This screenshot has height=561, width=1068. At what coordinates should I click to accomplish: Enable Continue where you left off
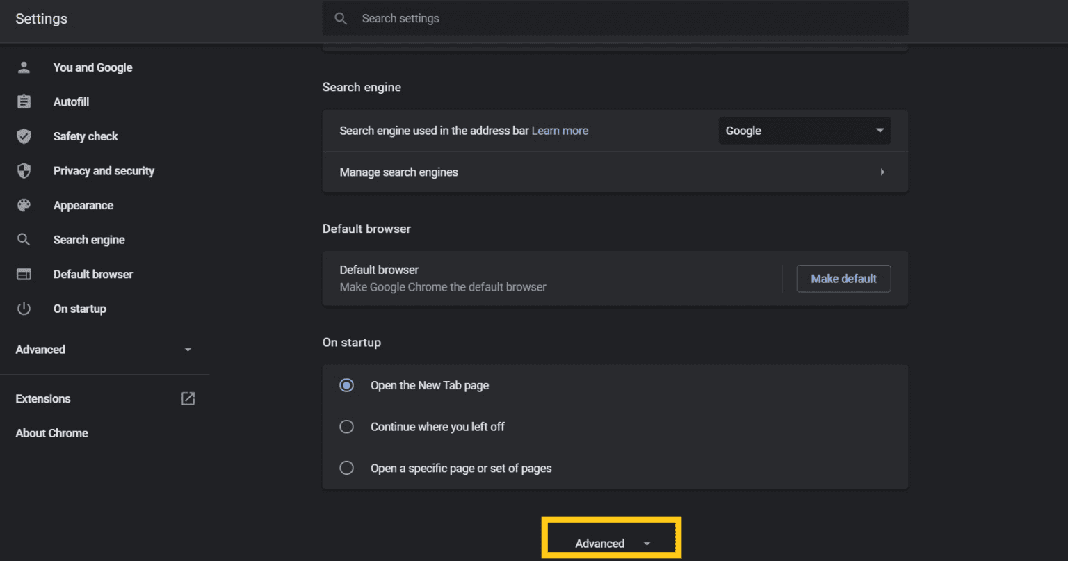(346, 426)
